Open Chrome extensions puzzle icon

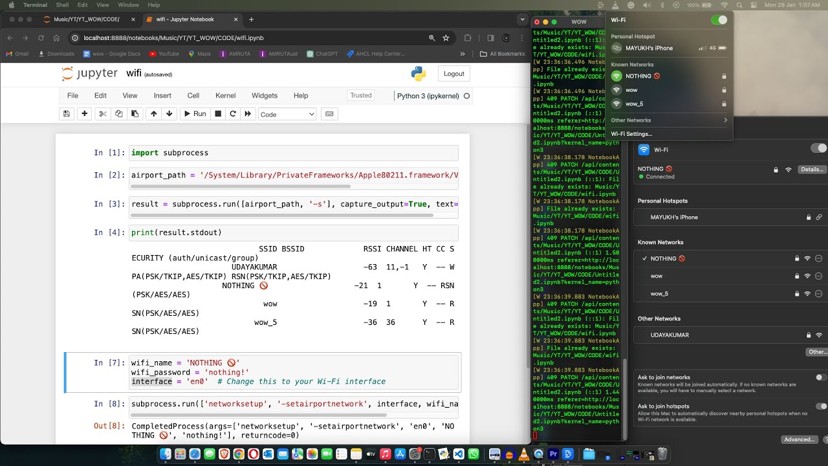click(x=468, y=38)
